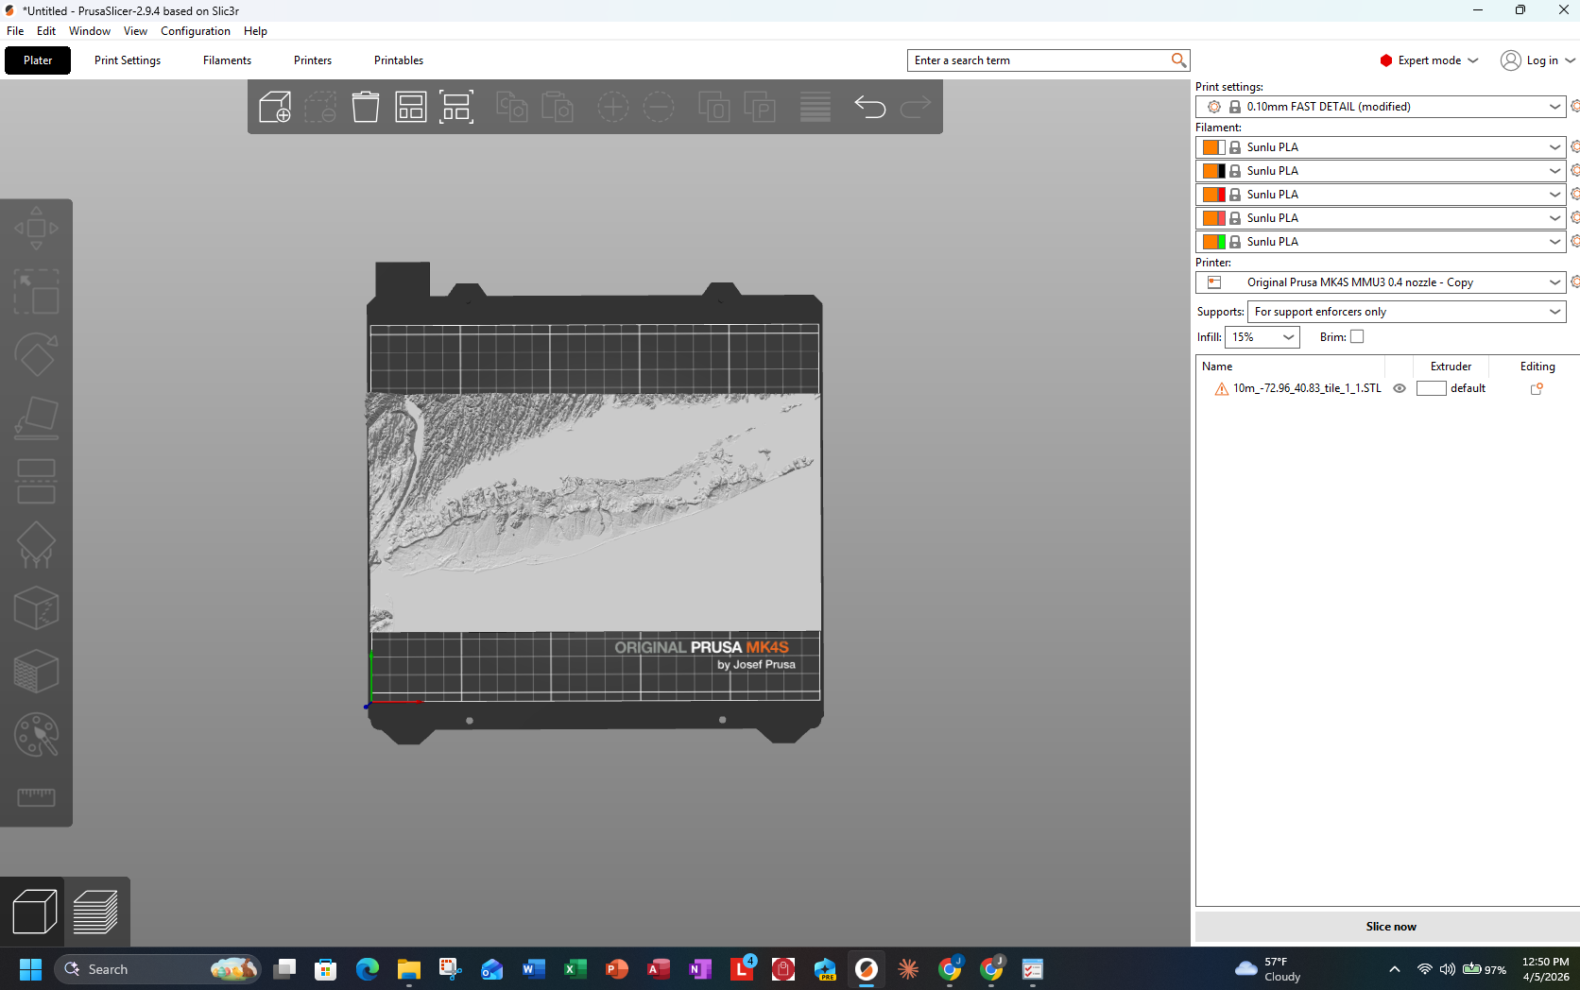Click the Arrange objects icon
Screen dimensions: 1580x990
click(x=411, y=107)
